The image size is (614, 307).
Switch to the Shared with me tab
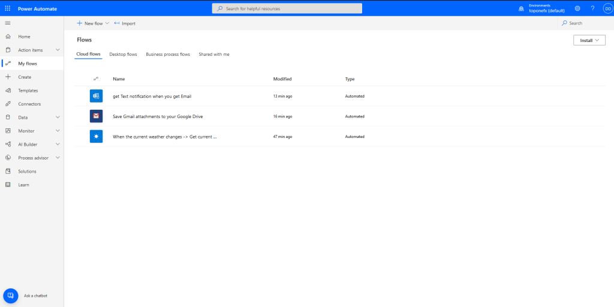click(x=214, y=55)
